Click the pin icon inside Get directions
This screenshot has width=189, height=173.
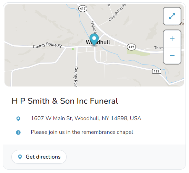(20, 157)
